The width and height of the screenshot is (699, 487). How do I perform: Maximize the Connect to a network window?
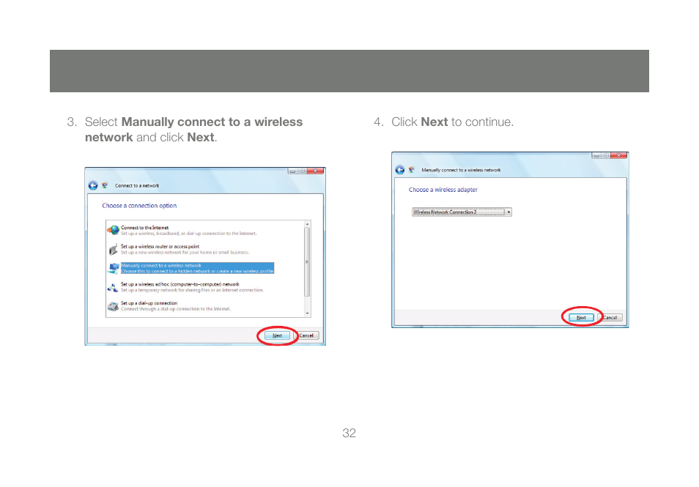point(303,171)
